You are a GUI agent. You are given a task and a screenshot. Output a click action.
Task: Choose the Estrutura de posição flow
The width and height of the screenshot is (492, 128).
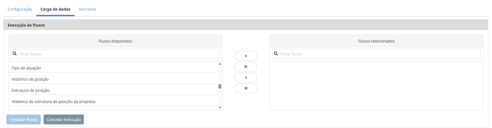[x=30, y=90]
